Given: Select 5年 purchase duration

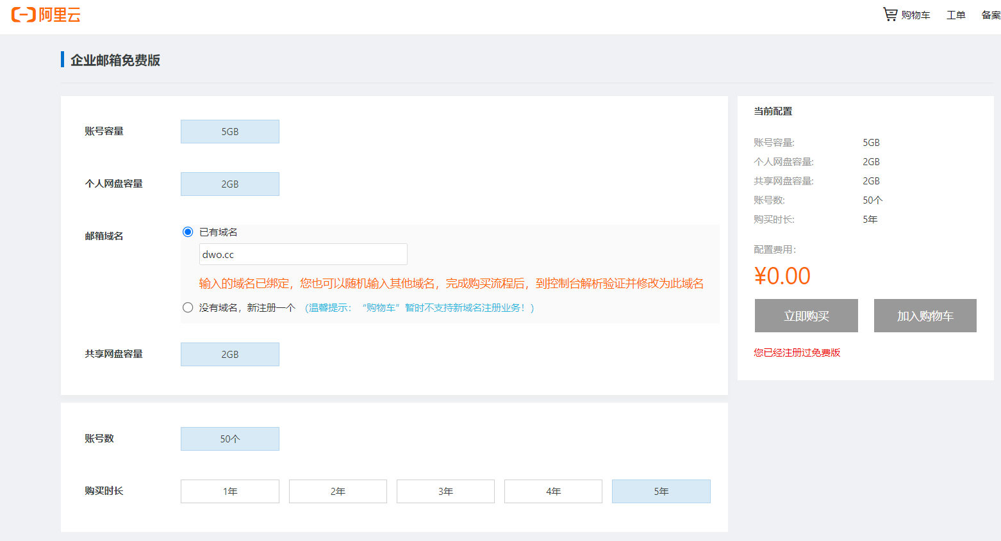Looking at the screenshot, I should (x=661, y=491).
